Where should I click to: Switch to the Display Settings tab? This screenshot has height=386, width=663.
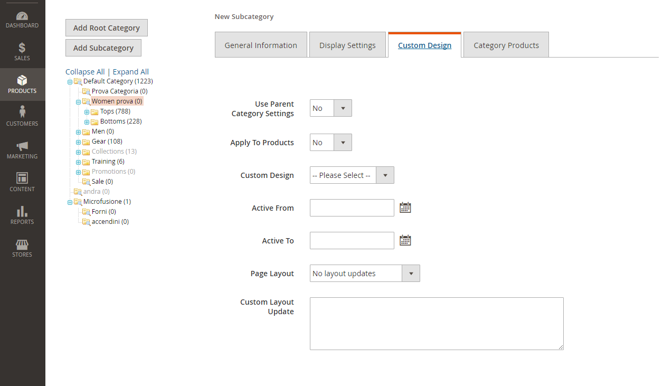coord(347,45)
